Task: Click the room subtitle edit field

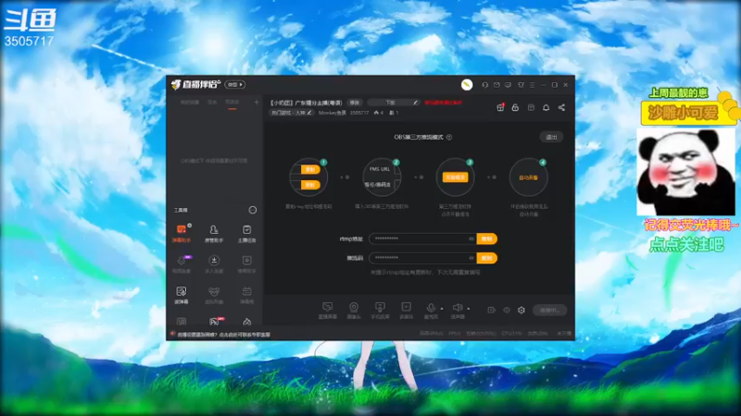Action: [393, 103]
